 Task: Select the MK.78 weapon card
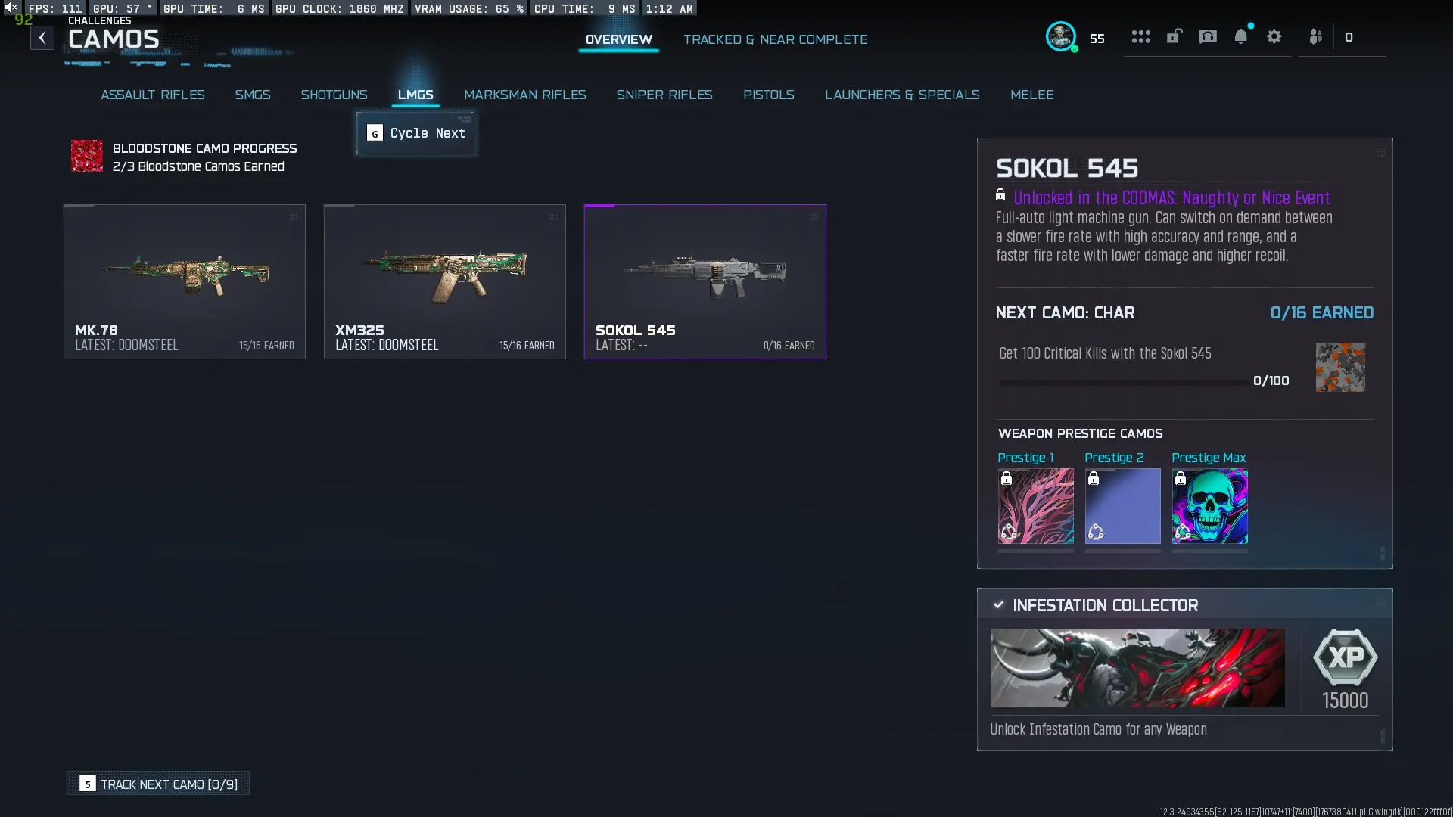point(184,281)
